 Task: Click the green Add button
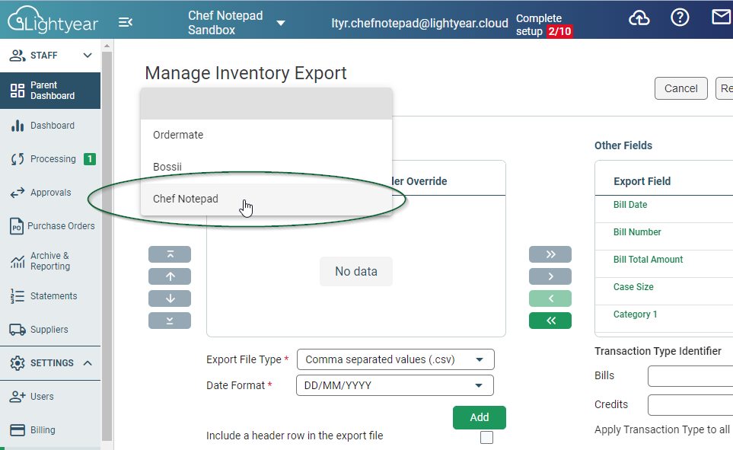480,417
